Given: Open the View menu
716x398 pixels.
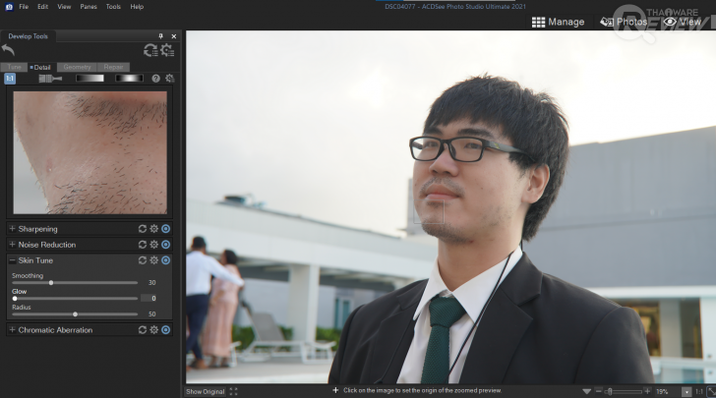Looking at the screenshot, I should (64, 7).
